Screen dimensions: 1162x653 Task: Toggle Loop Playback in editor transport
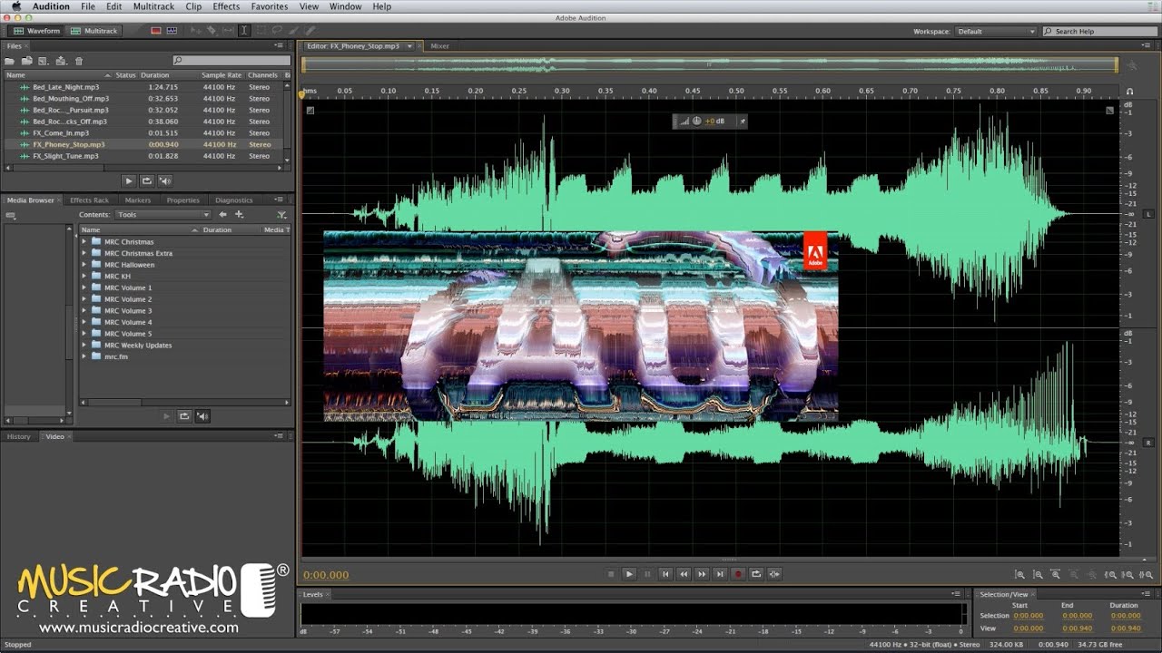point(756,574)
